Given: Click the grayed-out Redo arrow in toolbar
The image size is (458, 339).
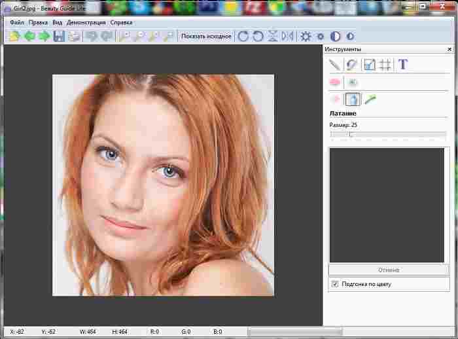Looking at the screenshot, I should tap(107, 36).
